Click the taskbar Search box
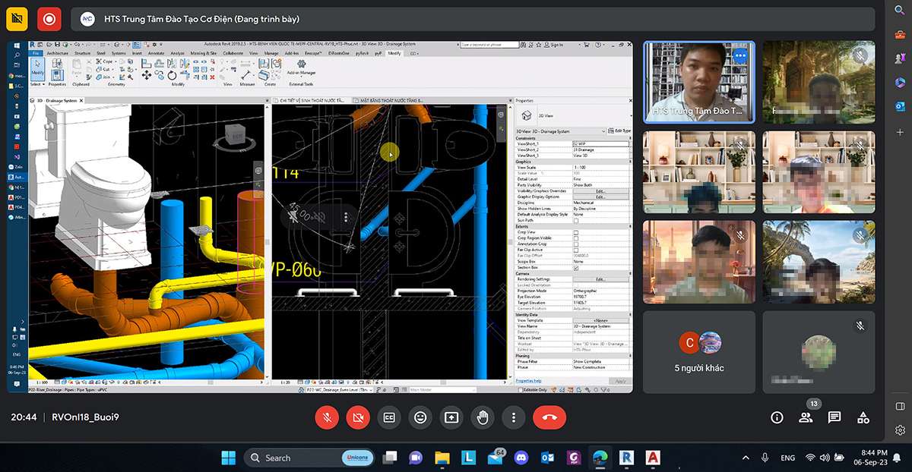Image resolution: width=912 pixels, height=472 pixels. click(309, 458)
